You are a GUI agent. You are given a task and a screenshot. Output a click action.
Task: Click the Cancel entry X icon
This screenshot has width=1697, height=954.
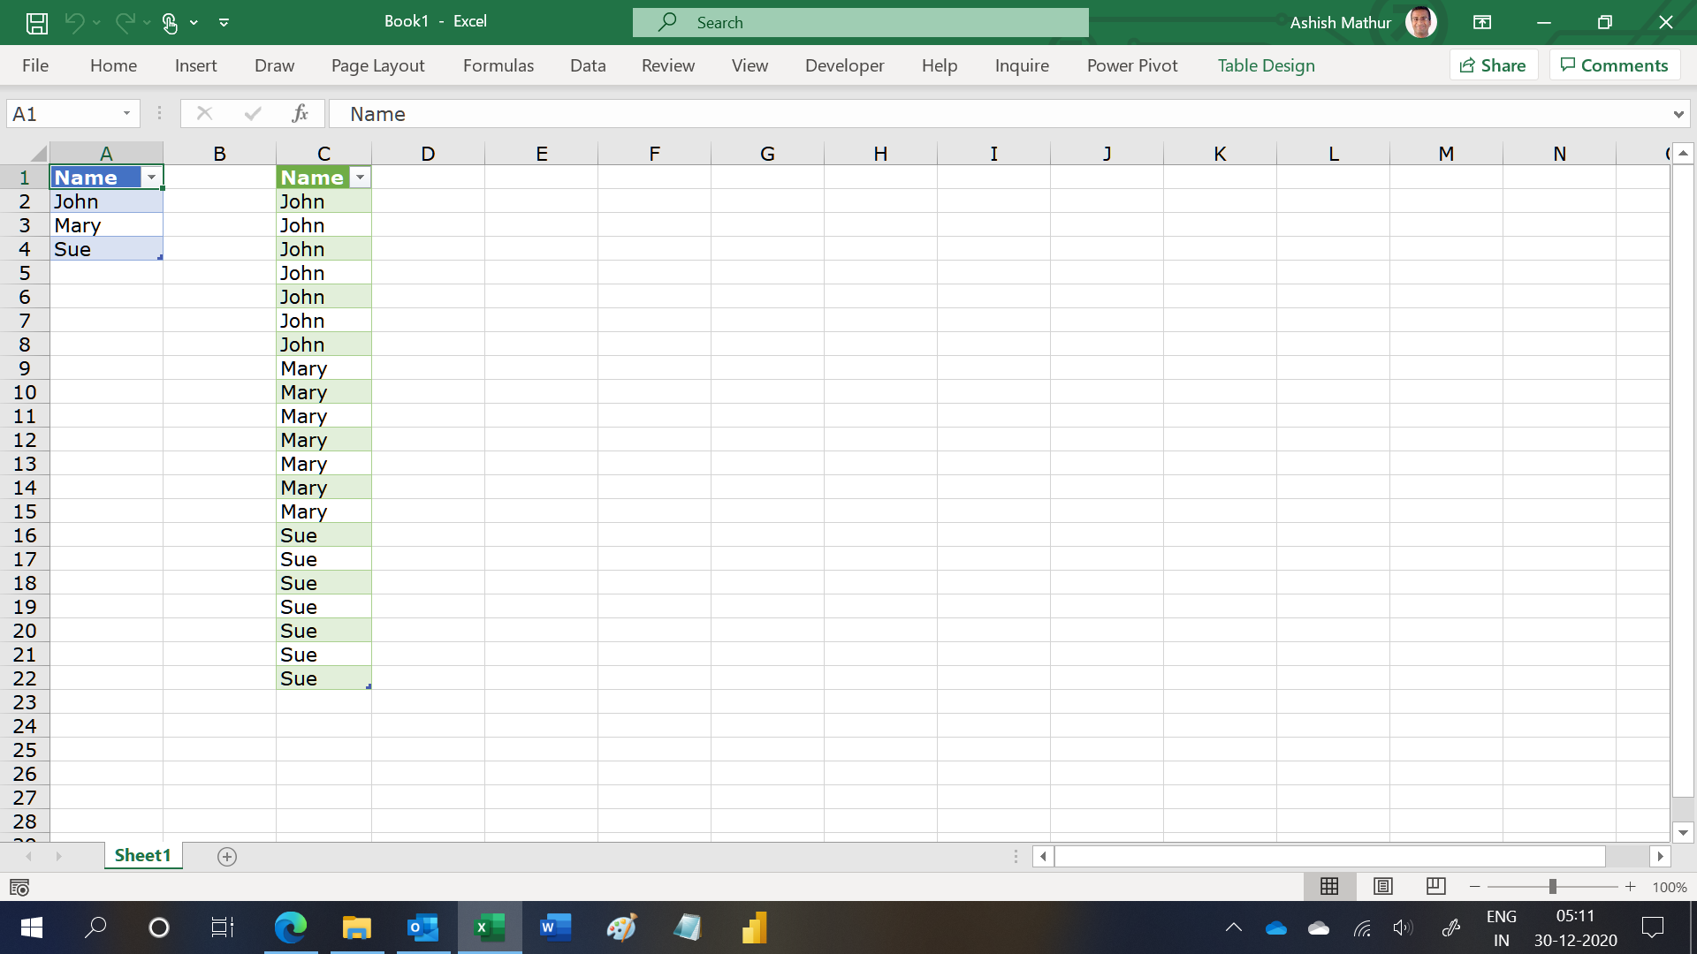[x=204, y=113]
